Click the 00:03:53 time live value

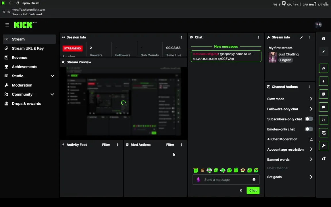(x=173, y=48)
